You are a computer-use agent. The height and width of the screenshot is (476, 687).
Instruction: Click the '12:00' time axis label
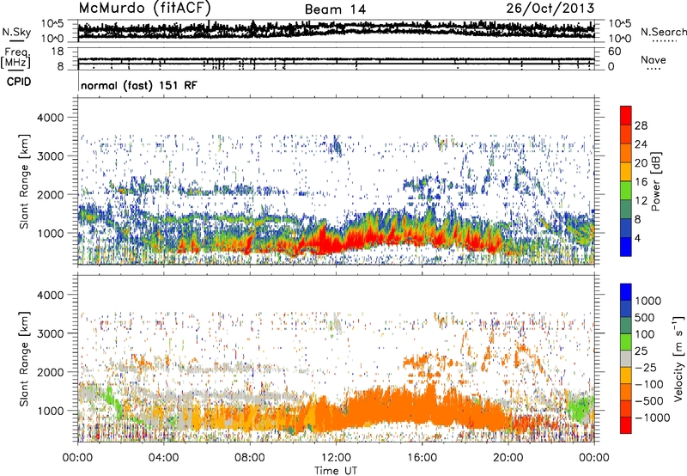336,457
